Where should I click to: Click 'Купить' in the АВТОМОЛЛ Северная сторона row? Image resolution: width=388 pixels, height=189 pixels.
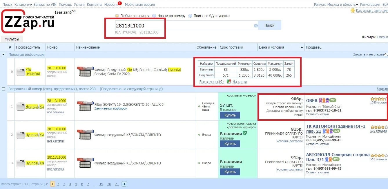[x=230, y=172]
